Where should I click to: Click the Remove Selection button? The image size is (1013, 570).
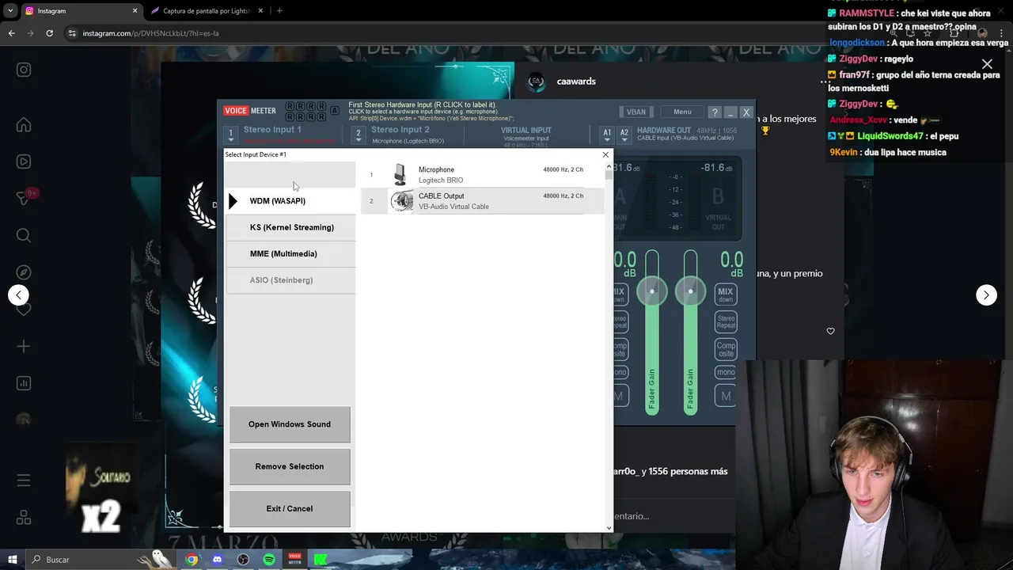pyautogui.click(x=290, y=467)
